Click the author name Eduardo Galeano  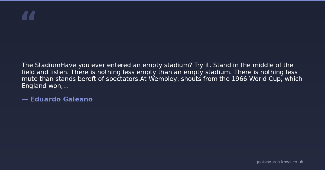pyautogui.click(x=61, y=99)
